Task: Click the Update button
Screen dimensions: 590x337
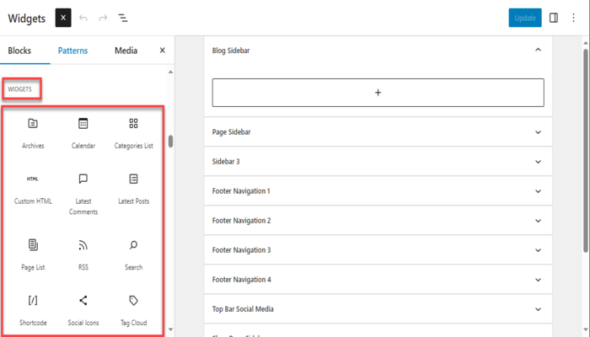Action: point(524,18)
